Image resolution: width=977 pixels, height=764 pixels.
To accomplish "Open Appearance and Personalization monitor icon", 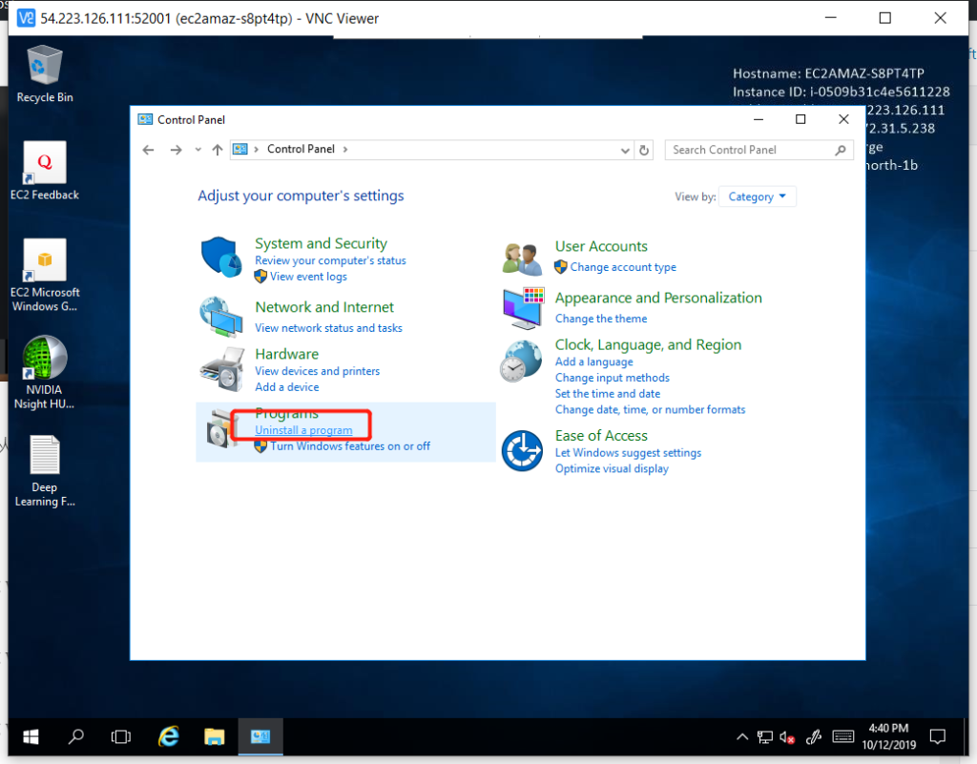I will click(x=523, y=307).
